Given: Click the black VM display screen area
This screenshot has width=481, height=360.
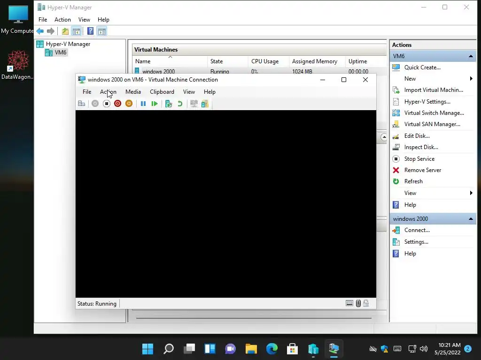Looking at the screenshot, I should (226, 204).
